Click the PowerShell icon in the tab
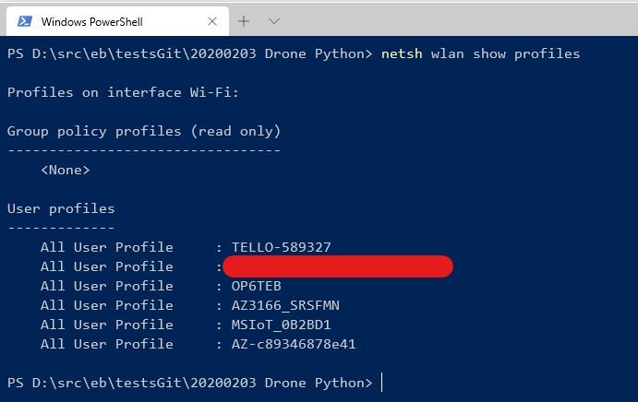 pos(25,21)
